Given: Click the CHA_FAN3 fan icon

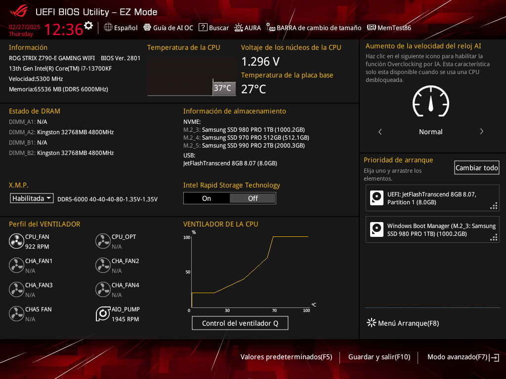Looking at the screenshot, I should [x=16, y=289].
